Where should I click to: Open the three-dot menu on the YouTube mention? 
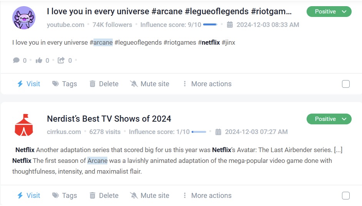tap(185, 84)
